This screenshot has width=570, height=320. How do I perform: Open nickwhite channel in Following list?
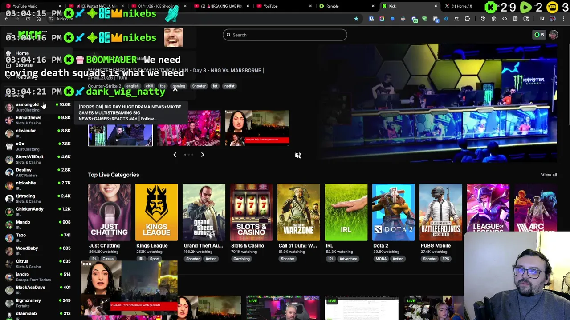point(38,185)
